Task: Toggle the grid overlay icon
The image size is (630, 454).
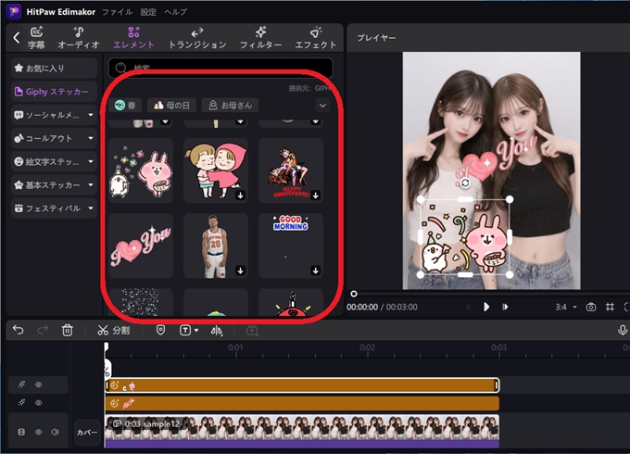Action: point(610,307)
